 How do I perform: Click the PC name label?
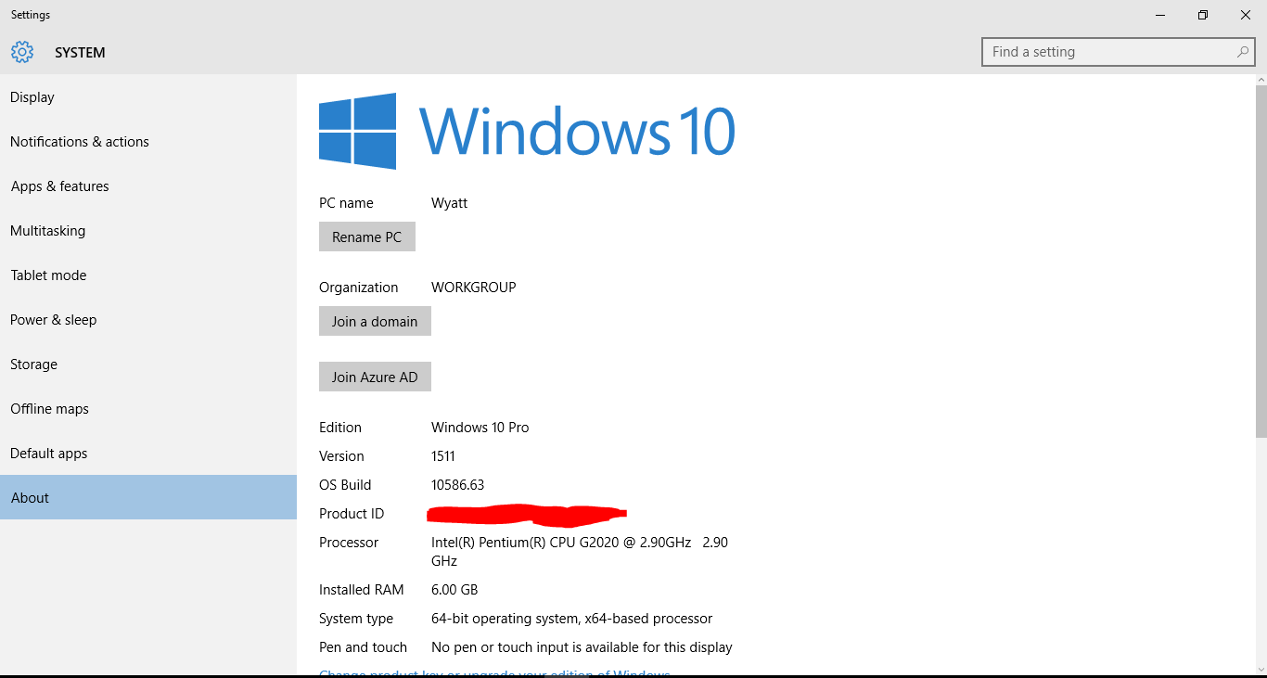[346, 203]
